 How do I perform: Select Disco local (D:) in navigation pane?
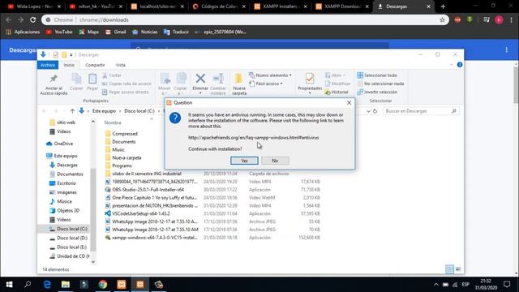tap(68, 238)
